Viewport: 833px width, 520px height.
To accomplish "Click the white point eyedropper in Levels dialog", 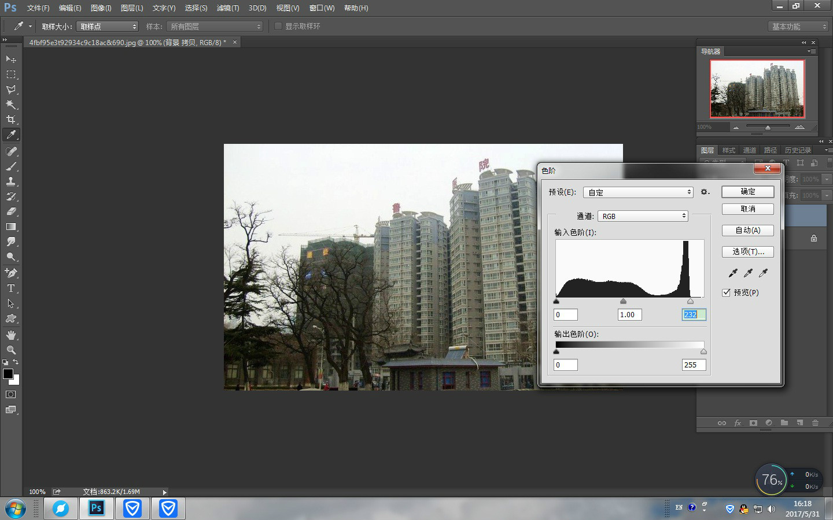I will [x=763, y=273].
